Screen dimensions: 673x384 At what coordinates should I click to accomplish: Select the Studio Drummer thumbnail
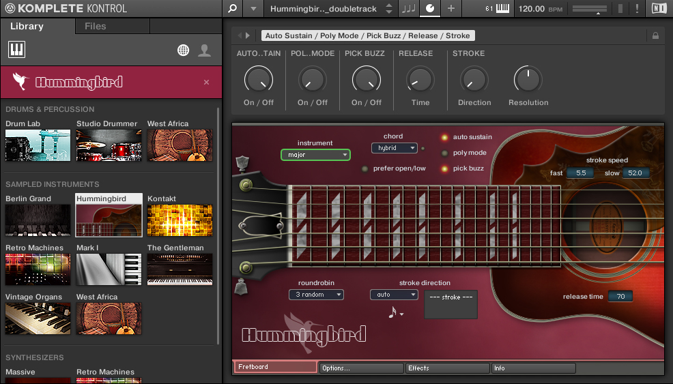click(x=109, y=145)
